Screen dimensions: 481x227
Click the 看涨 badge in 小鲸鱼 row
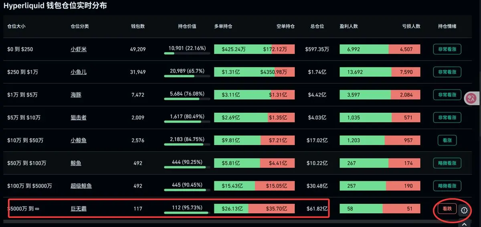tap(447, 140)
